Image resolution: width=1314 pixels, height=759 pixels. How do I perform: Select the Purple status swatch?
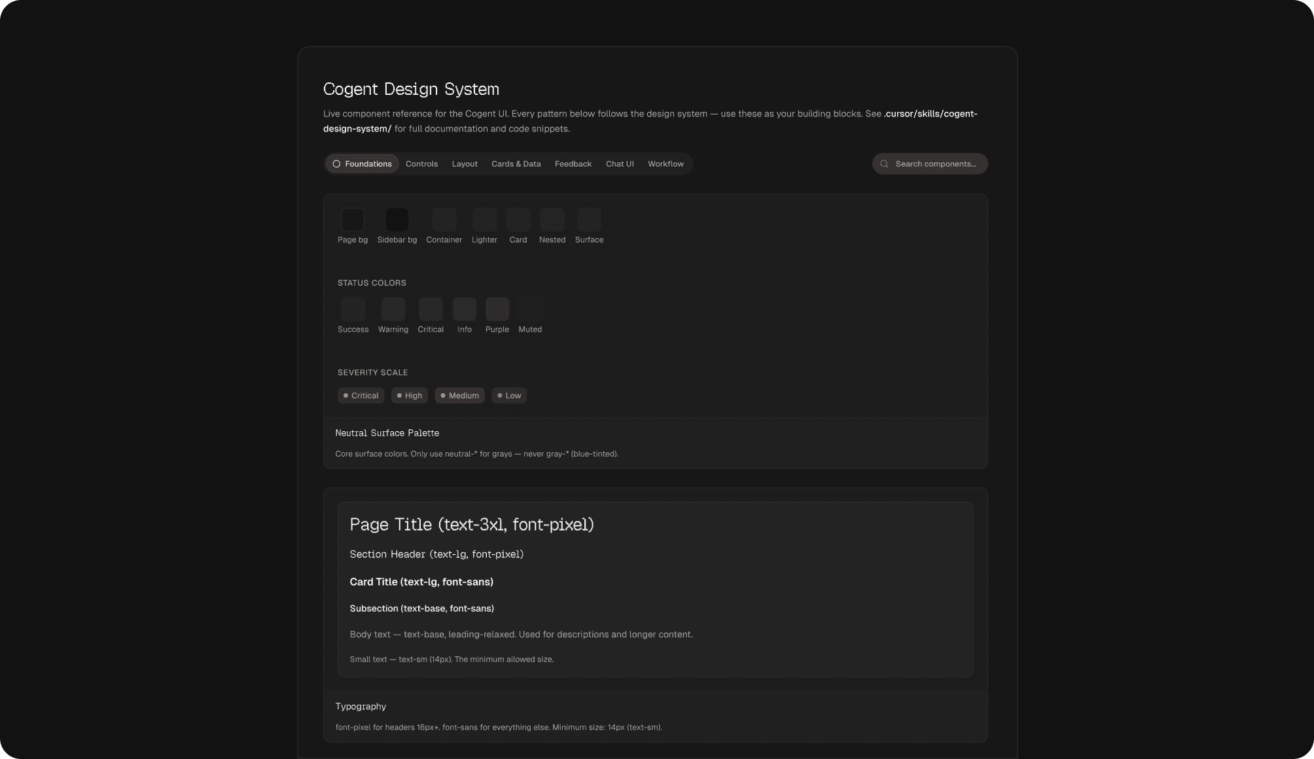[x=497, y=309]
